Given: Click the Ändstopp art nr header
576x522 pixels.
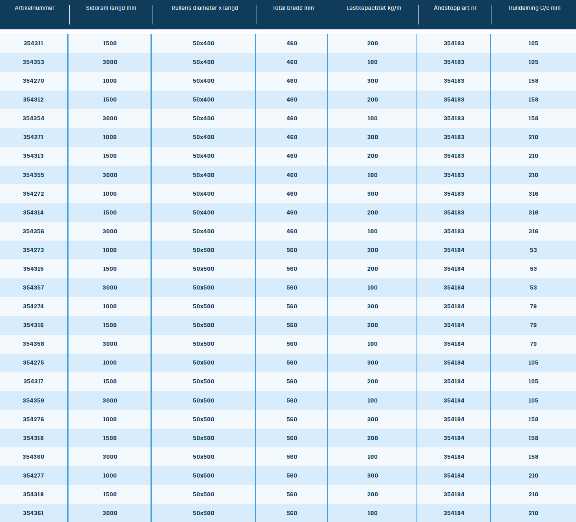Looking at the screenshot, I should pyautogui.click(x=455, y=8).
